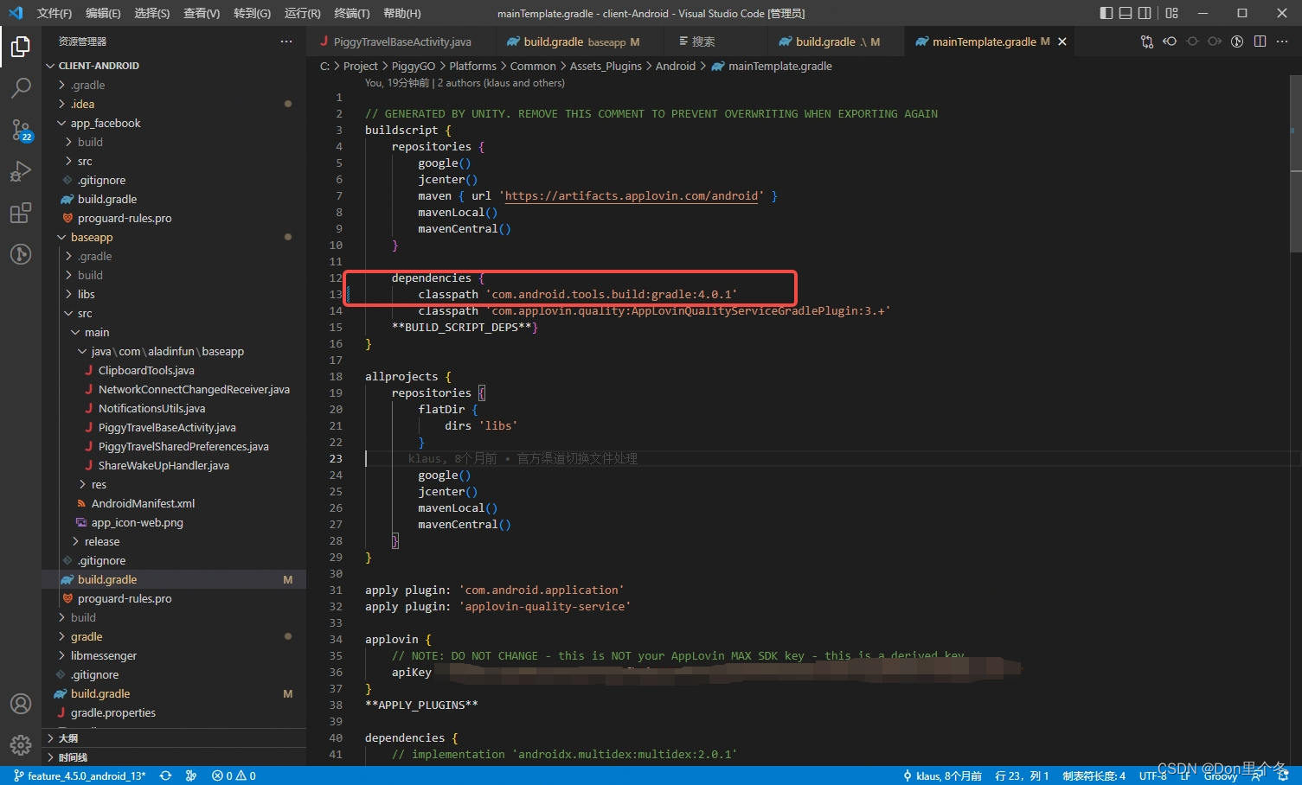
Task: Open the Search view in activity bar
Action: point(21,88)
